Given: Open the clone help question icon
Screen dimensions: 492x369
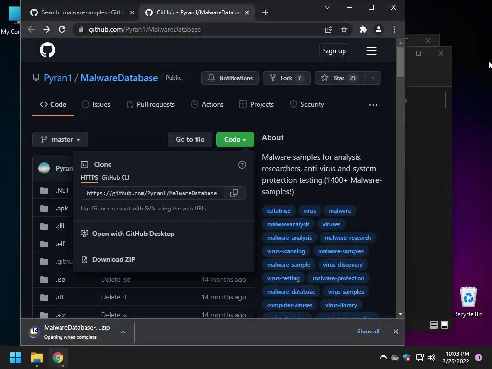Looking at the screenshot, I should pyautogui.click(x=242, y=165).
